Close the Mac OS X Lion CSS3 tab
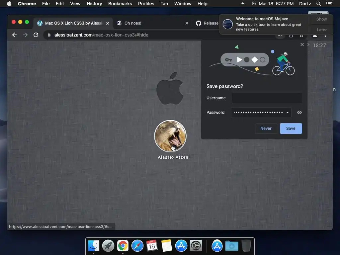This screenshot has height=255, width=340. pos(108,23)
